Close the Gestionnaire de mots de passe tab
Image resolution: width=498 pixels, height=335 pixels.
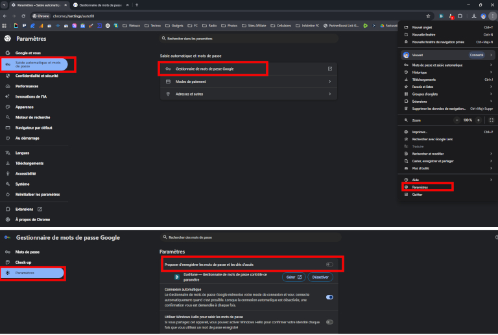pyautogui.click(x=128, y=5)
